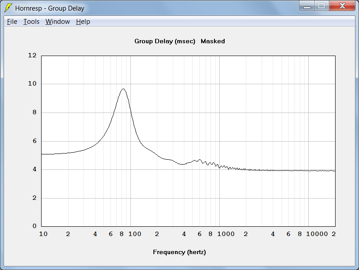Click the 'Hornresp - Group Delay' title bar text
Image resolution: width=359 pixels, height=270 pixels.
[50, 8]
